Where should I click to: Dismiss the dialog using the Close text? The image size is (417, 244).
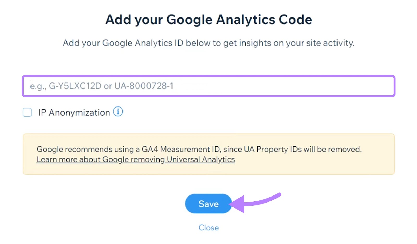208,227
